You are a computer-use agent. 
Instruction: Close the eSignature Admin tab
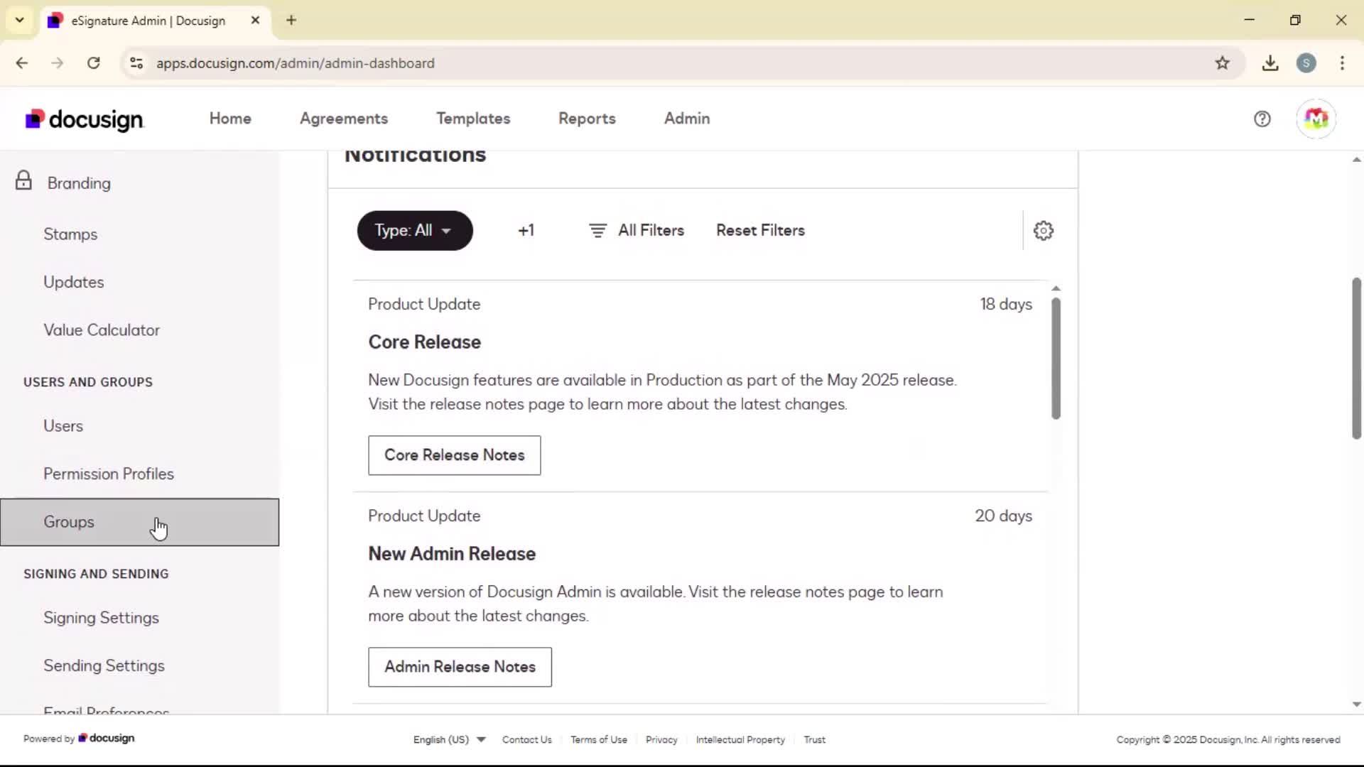point(255,21)
